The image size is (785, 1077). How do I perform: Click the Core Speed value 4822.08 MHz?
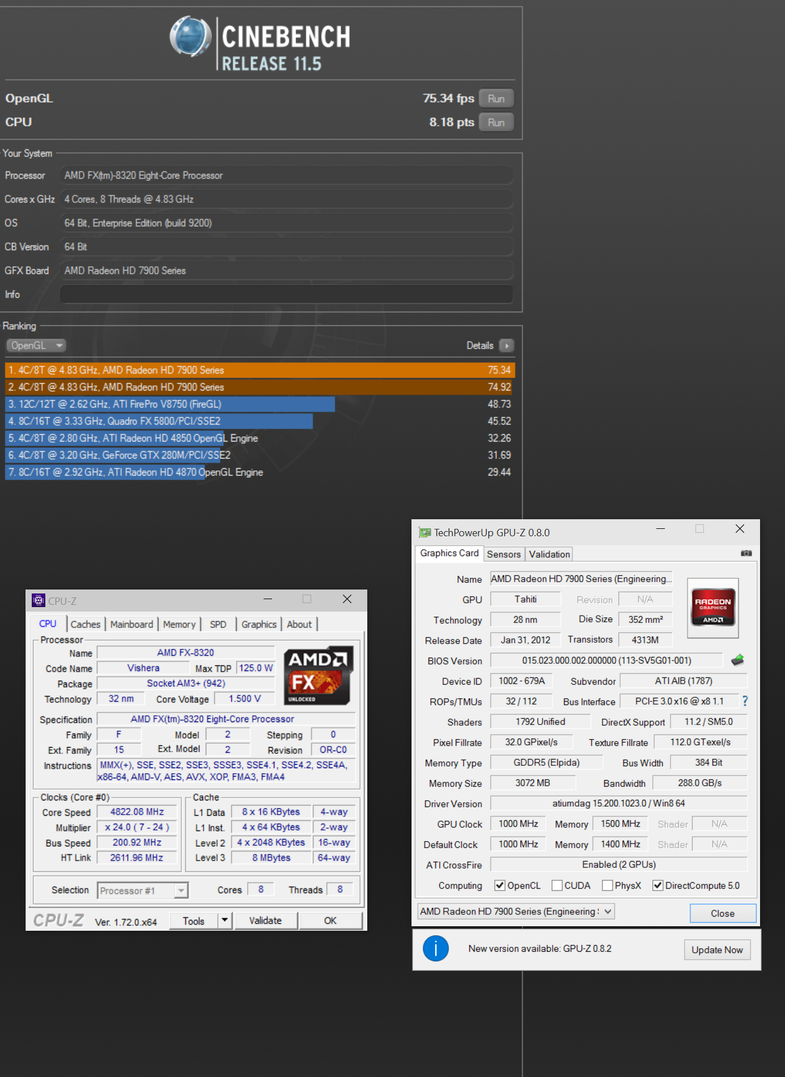coord(137,812)
